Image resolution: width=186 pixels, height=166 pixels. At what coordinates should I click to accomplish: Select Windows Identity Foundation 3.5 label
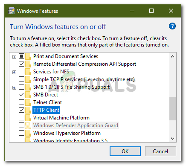tap(70, 140)
